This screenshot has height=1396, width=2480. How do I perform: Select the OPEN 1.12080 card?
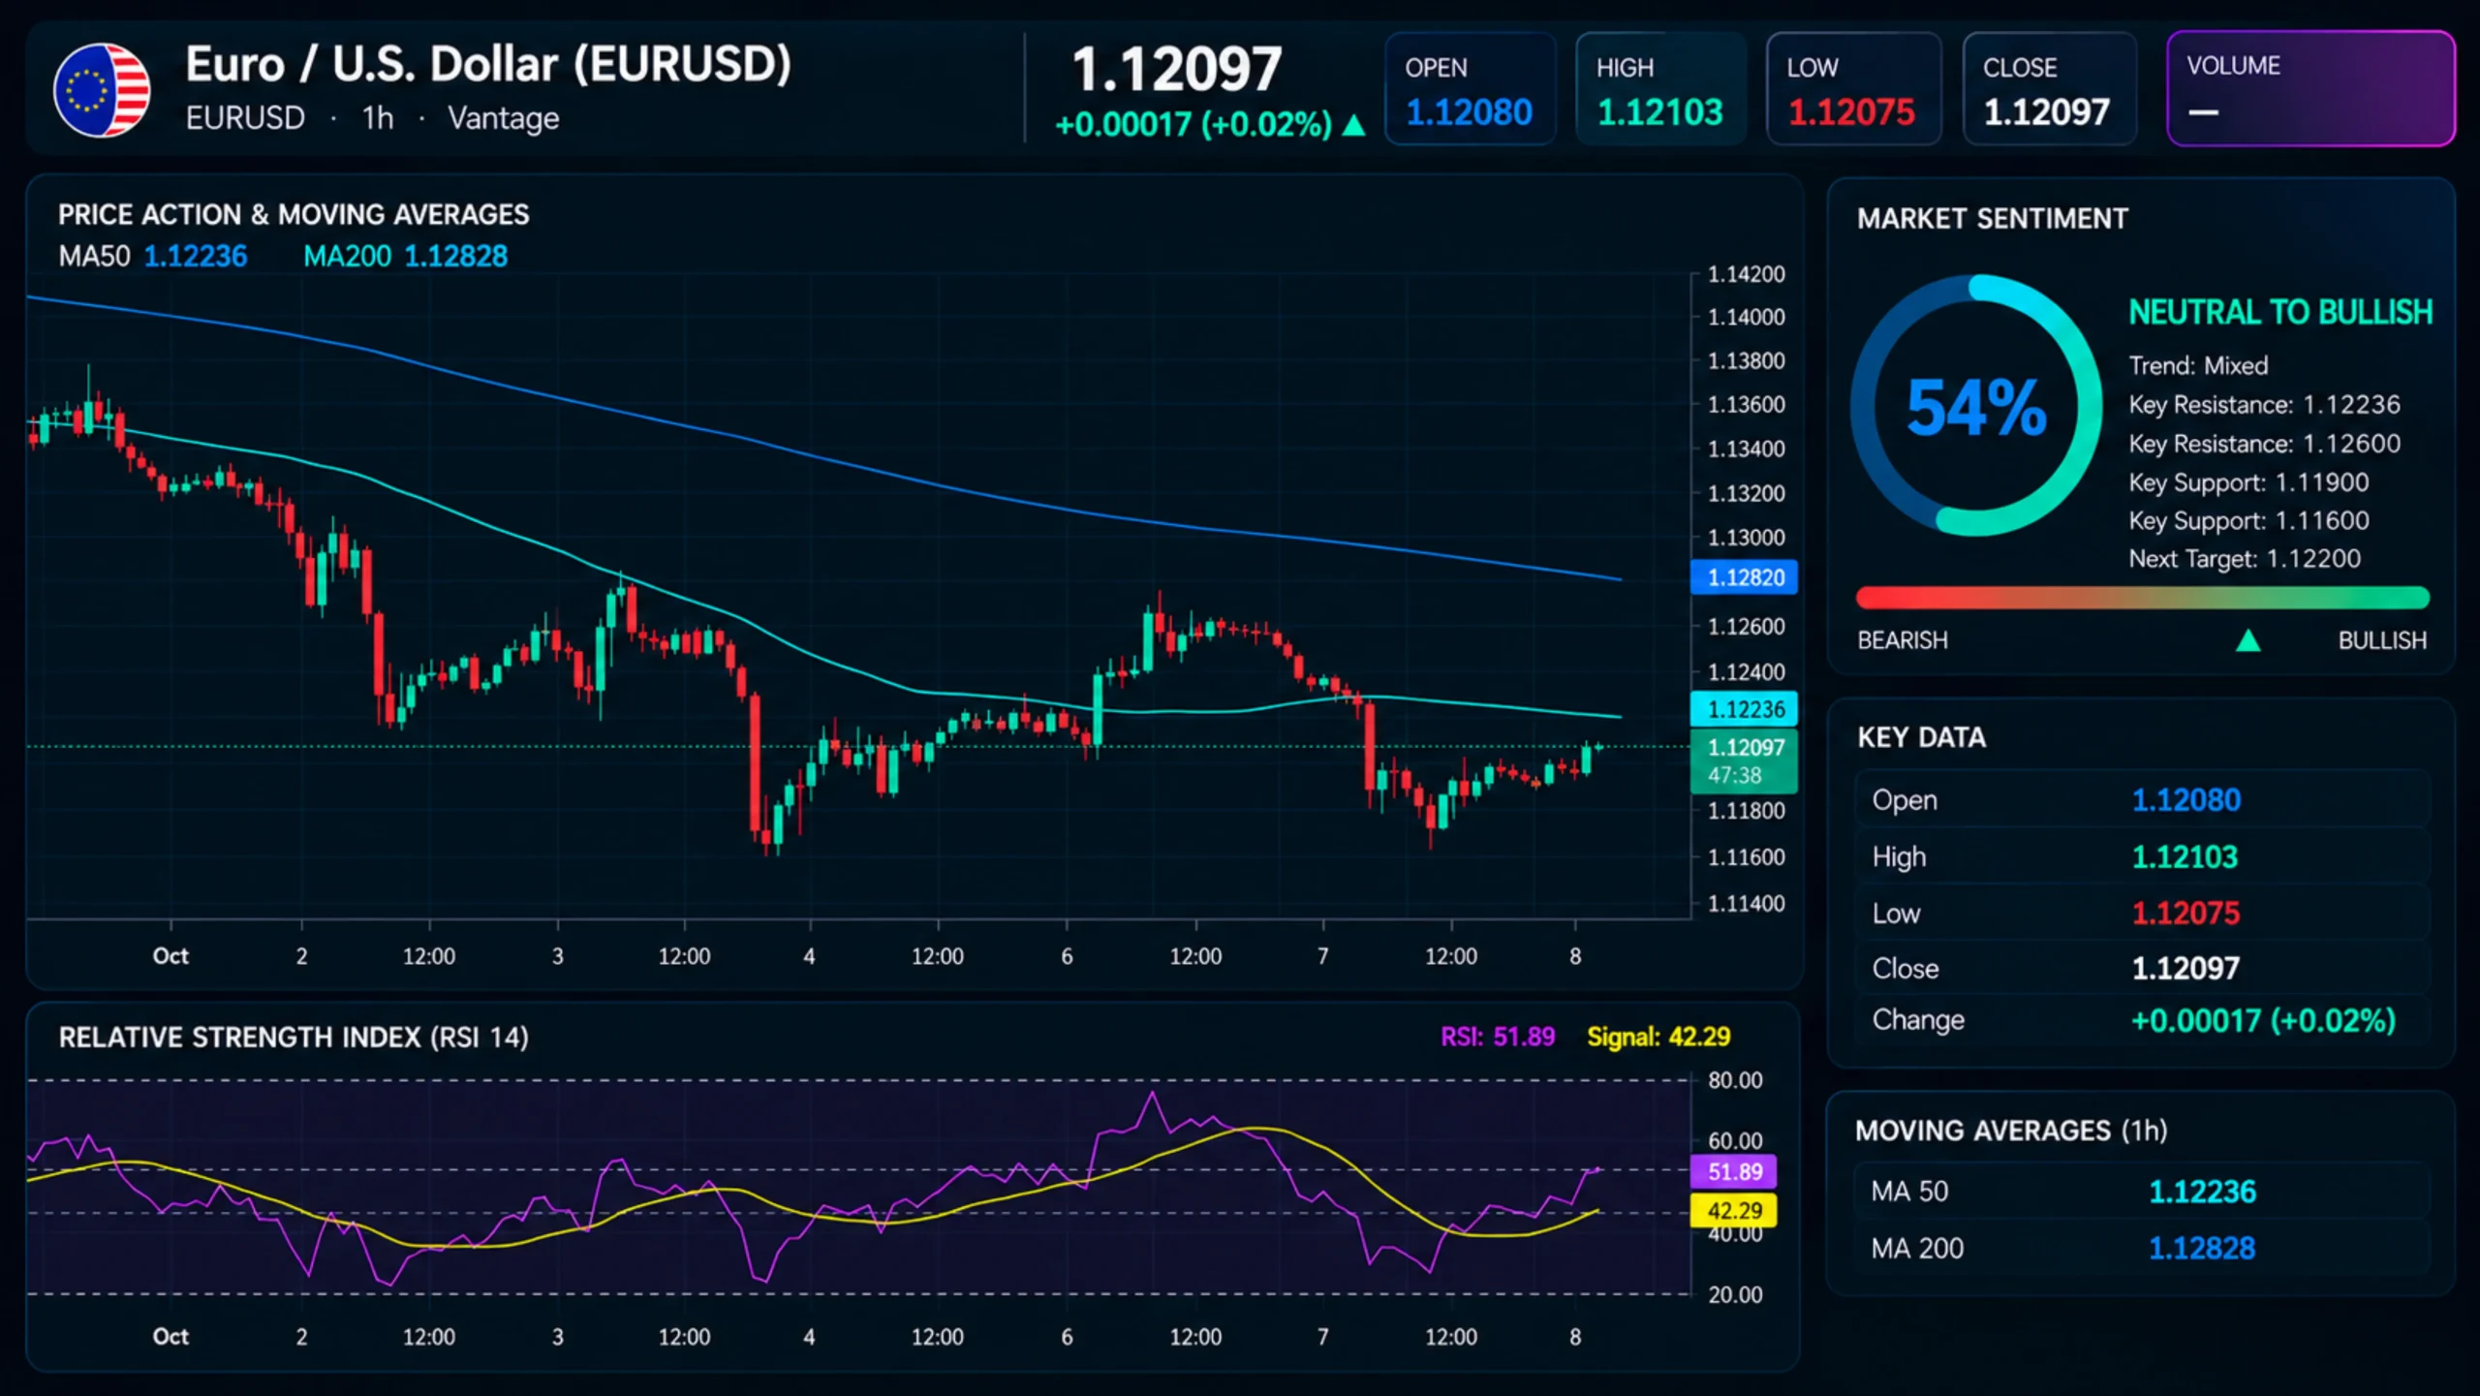(1471, 89)
